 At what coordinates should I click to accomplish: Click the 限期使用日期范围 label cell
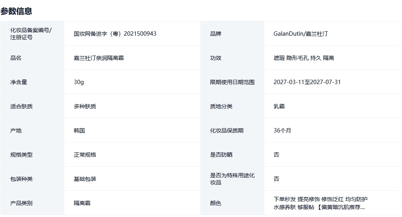point(232,82)
